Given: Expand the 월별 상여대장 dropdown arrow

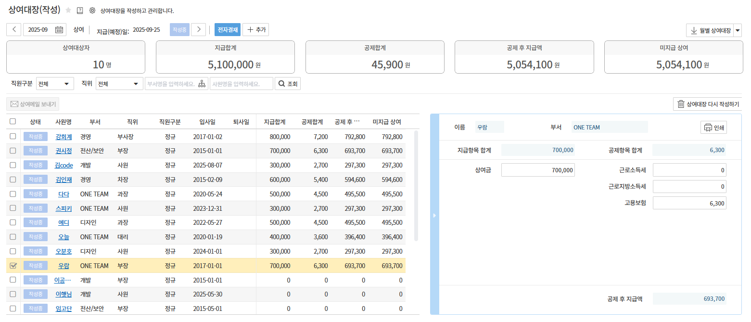Looking at the screenshot, I should [x=738, y=30].
